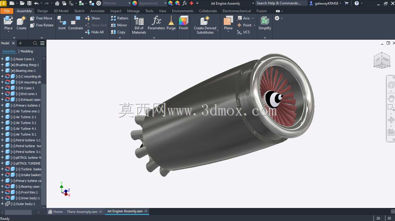The image size is (395, 221).
Task: Click the Show button in ribbon
Action: click(x=93, y=18)
